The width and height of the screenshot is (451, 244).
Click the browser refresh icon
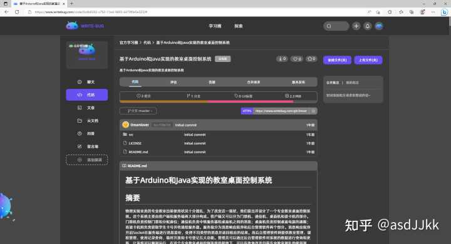click(x=17, y=12)
